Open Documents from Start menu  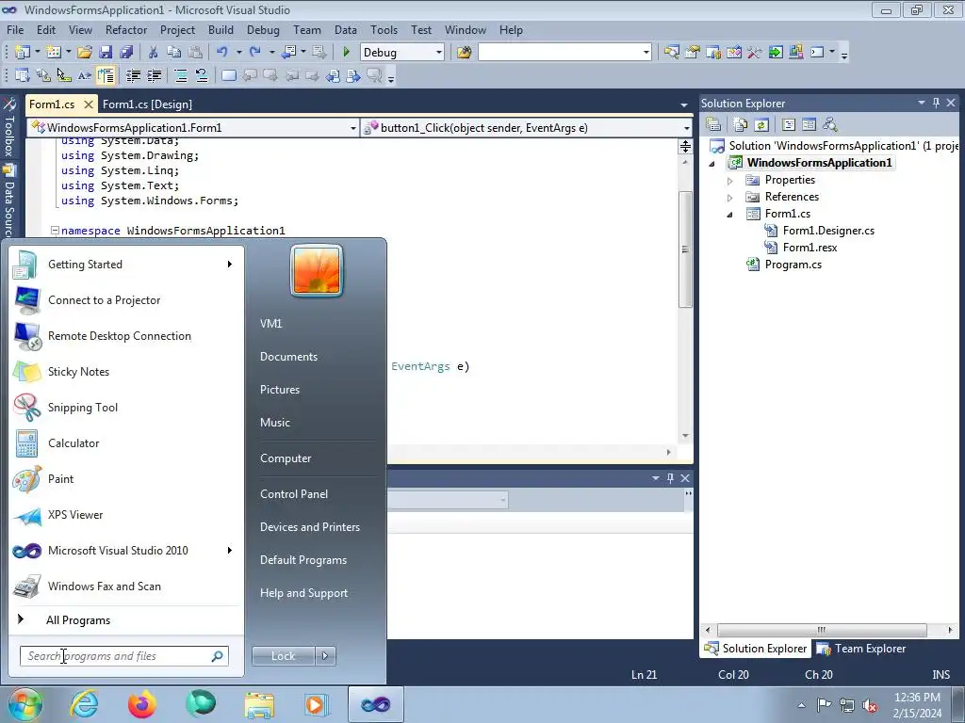(288, 357)
